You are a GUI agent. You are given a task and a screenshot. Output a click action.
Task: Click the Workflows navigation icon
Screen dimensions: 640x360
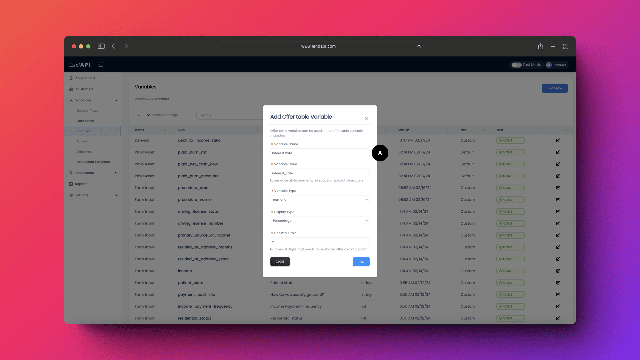tap(71, 100)
